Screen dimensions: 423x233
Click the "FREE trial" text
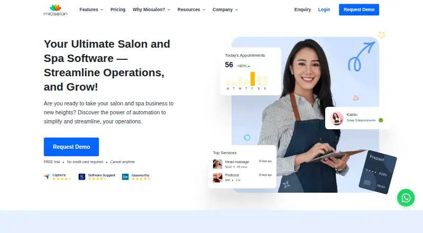click(x=52, y=162)
